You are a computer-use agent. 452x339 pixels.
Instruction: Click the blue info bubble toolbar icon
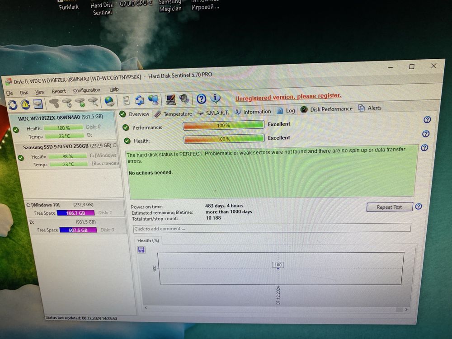pos(215,98)
